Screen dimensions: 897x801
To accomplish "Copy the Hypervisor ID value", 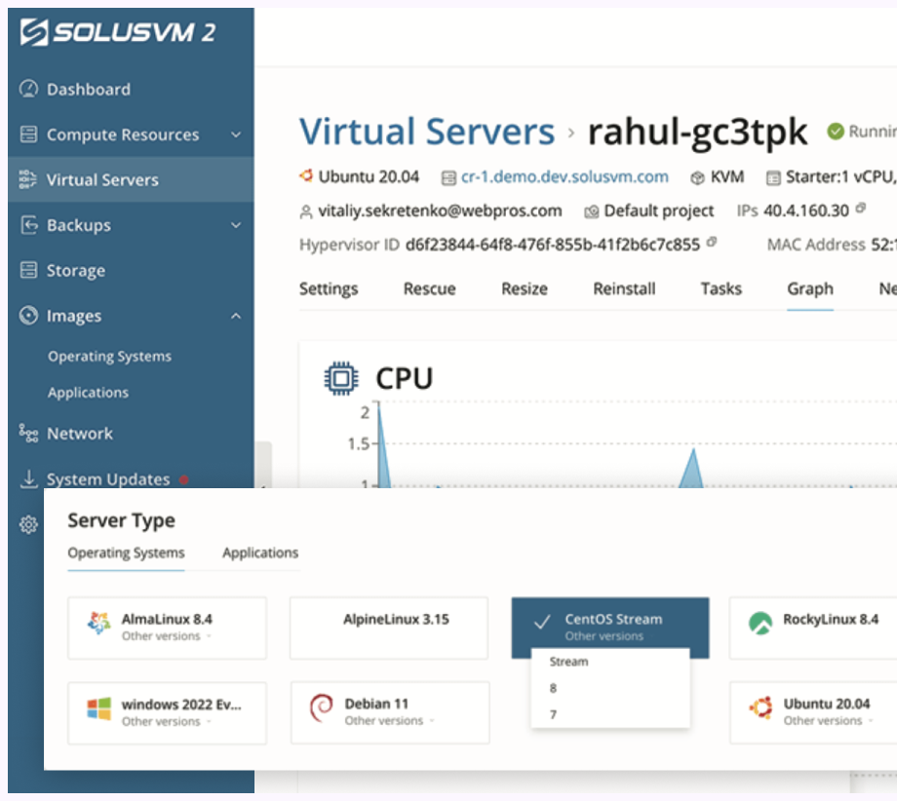I will tap(712, 242).
